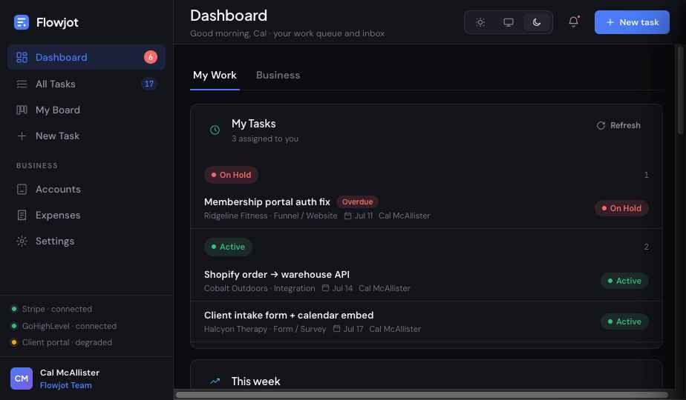Click Stripe connected status

point(52,309)
